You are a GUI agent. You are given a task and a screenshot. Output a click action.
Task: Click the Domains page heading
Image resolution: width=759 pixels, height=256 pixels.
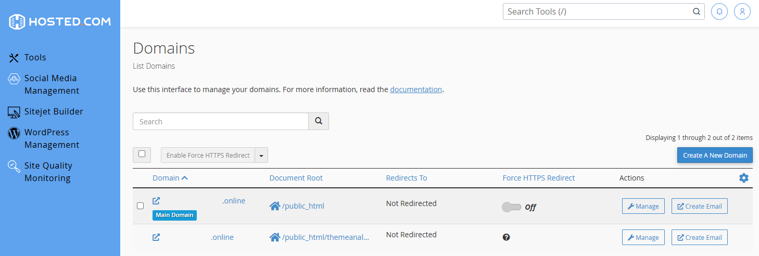pos(164,48)
